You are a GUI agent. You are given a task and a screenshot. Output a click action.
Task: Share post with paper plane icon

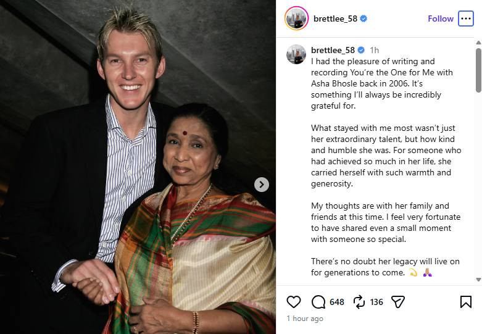[x=398, y=302]
